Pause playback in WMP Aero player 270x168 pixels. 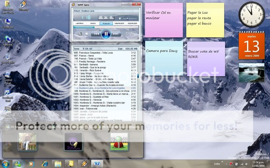tap(106, 34)
